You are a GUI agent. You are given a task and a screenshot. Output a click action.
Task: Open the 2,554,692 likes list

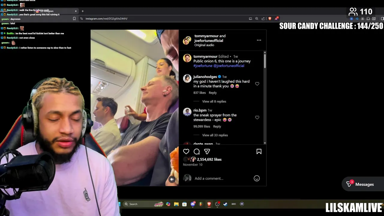[209, 160]
